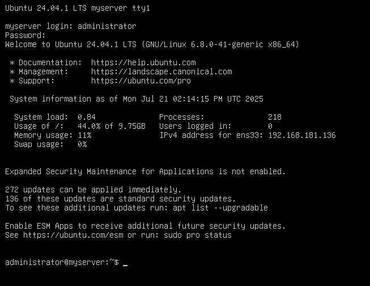
Task: Click the Processes count 218
Action: tap(275, 117)
